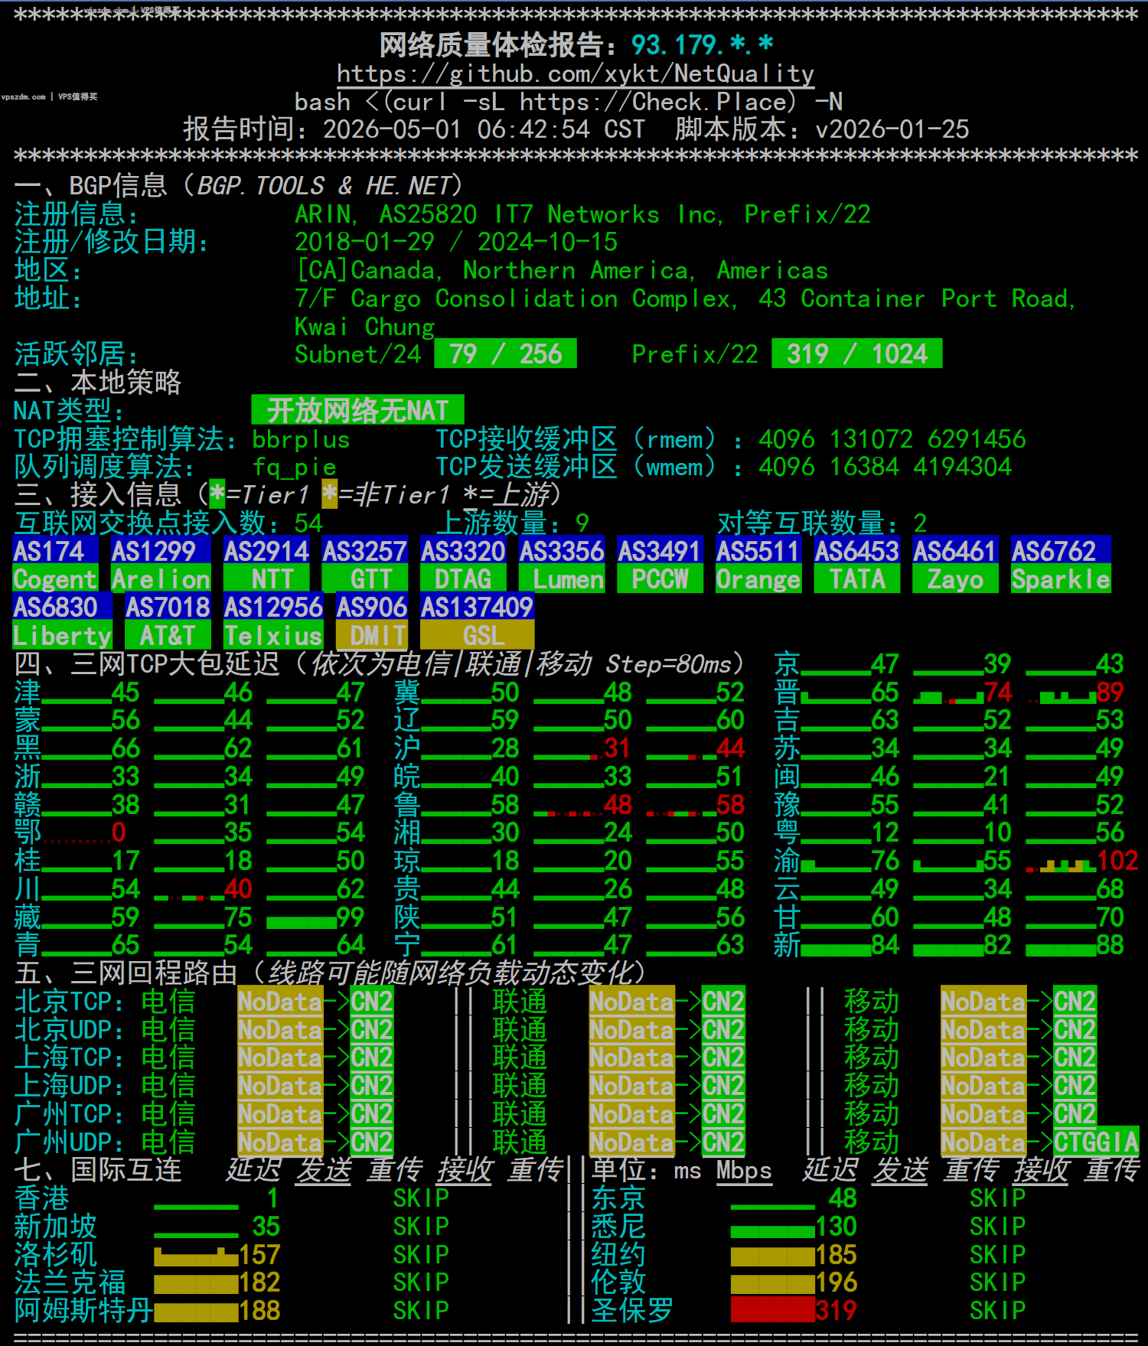The height and width of the screenshot is (1346, 1148).
Task: Click the AS3356 Lumen badge
Action: coord(562,565)
